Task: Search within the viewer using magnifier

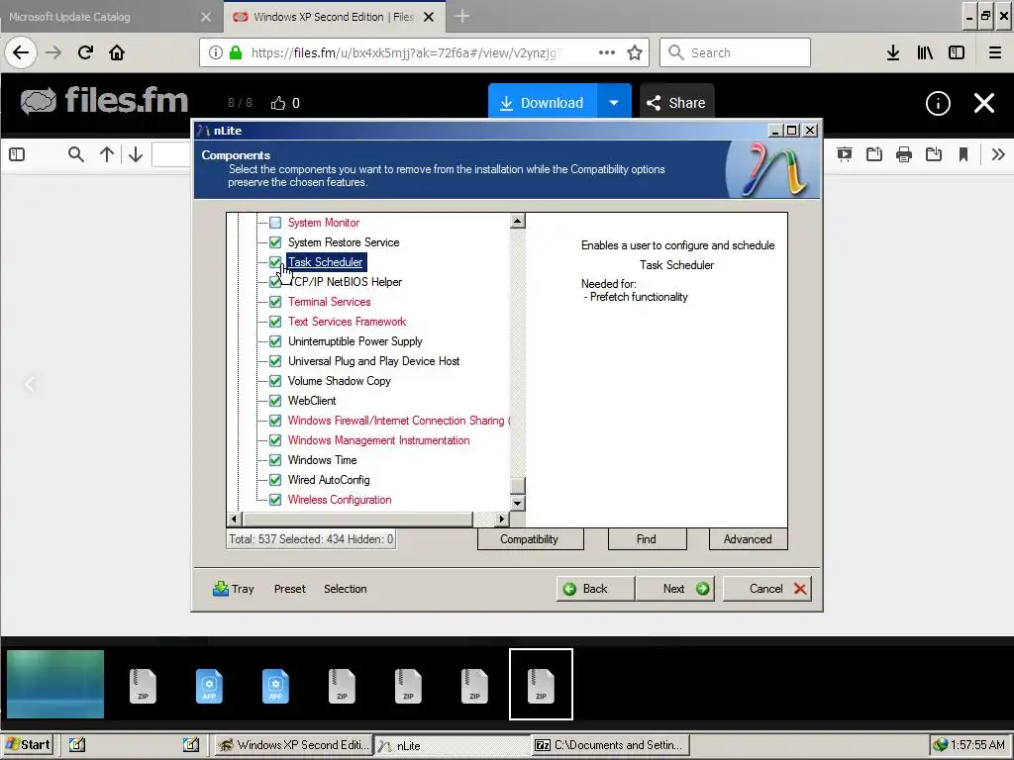Action: (75, 154)
